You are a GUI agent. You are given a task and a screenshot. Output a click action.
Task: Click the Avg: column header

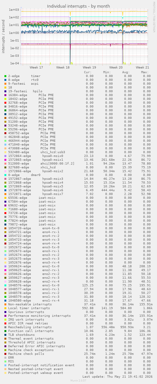(x=127, y=72)
